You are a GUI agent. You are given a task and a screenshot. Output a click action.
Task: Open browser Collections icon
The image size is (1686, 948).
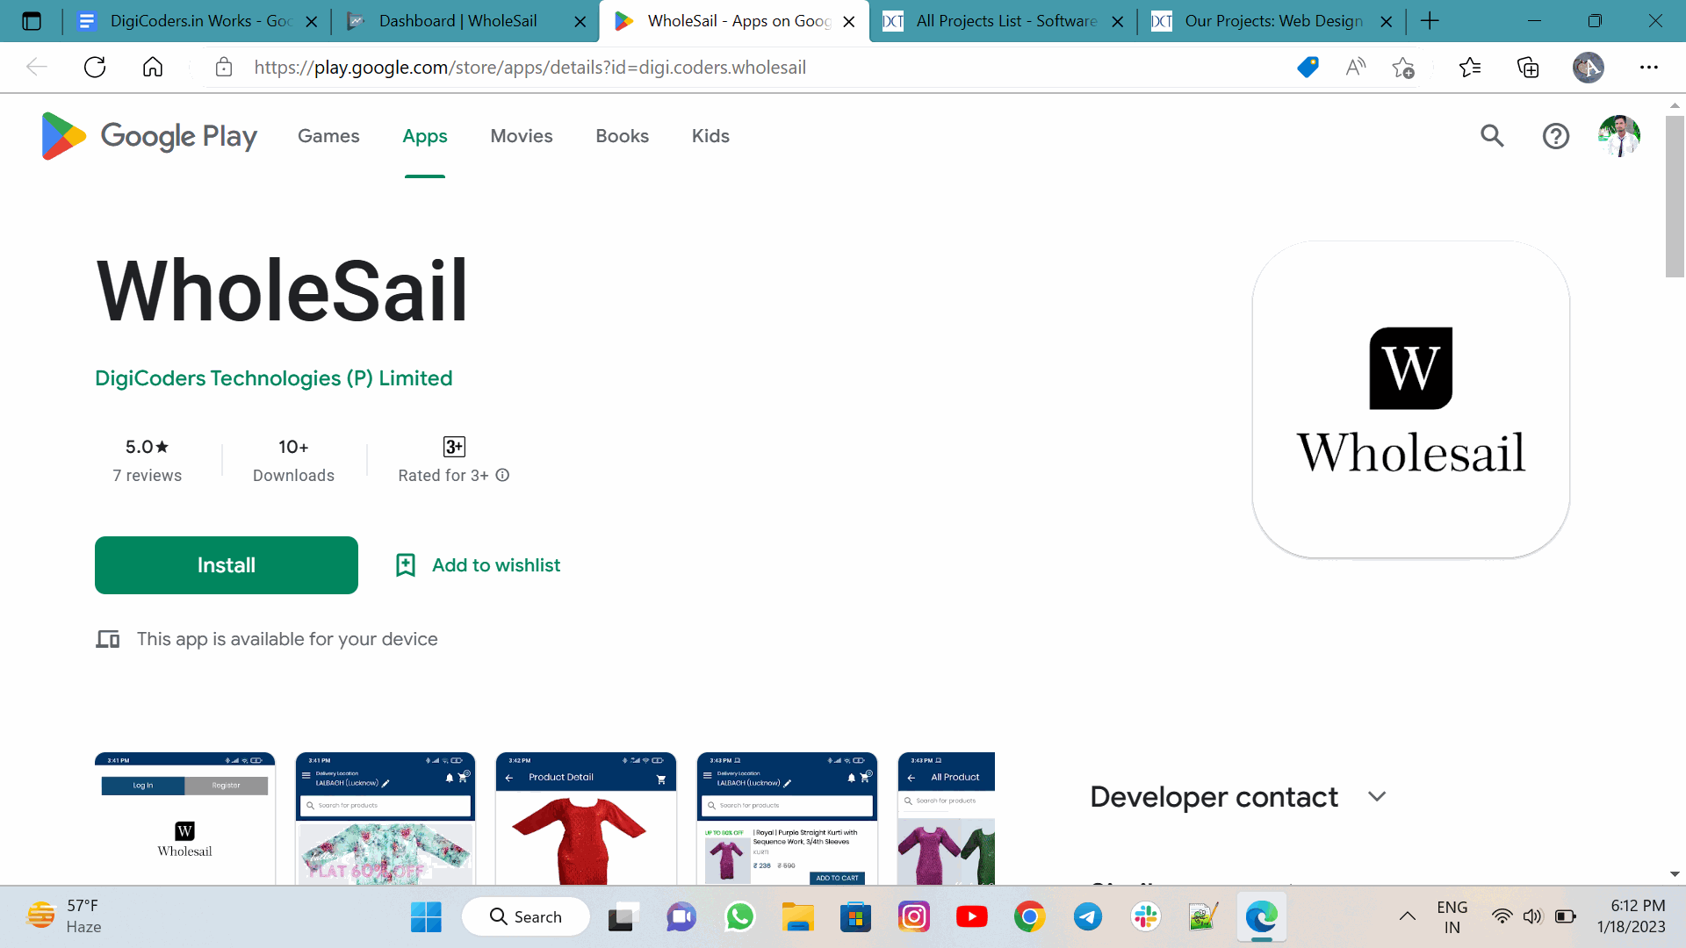pos(1528,68)
